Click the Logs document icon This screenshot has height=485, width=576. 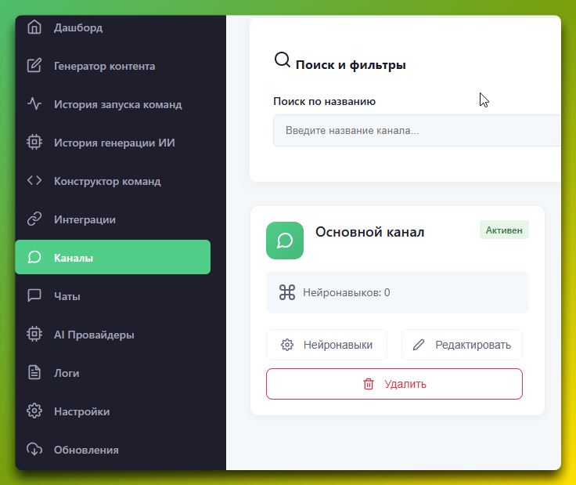[34, 373]
